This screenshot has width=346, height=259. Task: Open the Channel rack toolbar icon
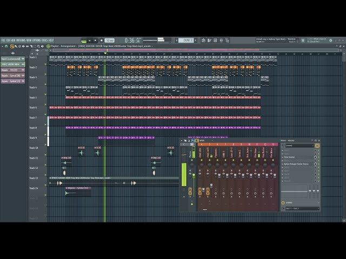coord(215,40)
